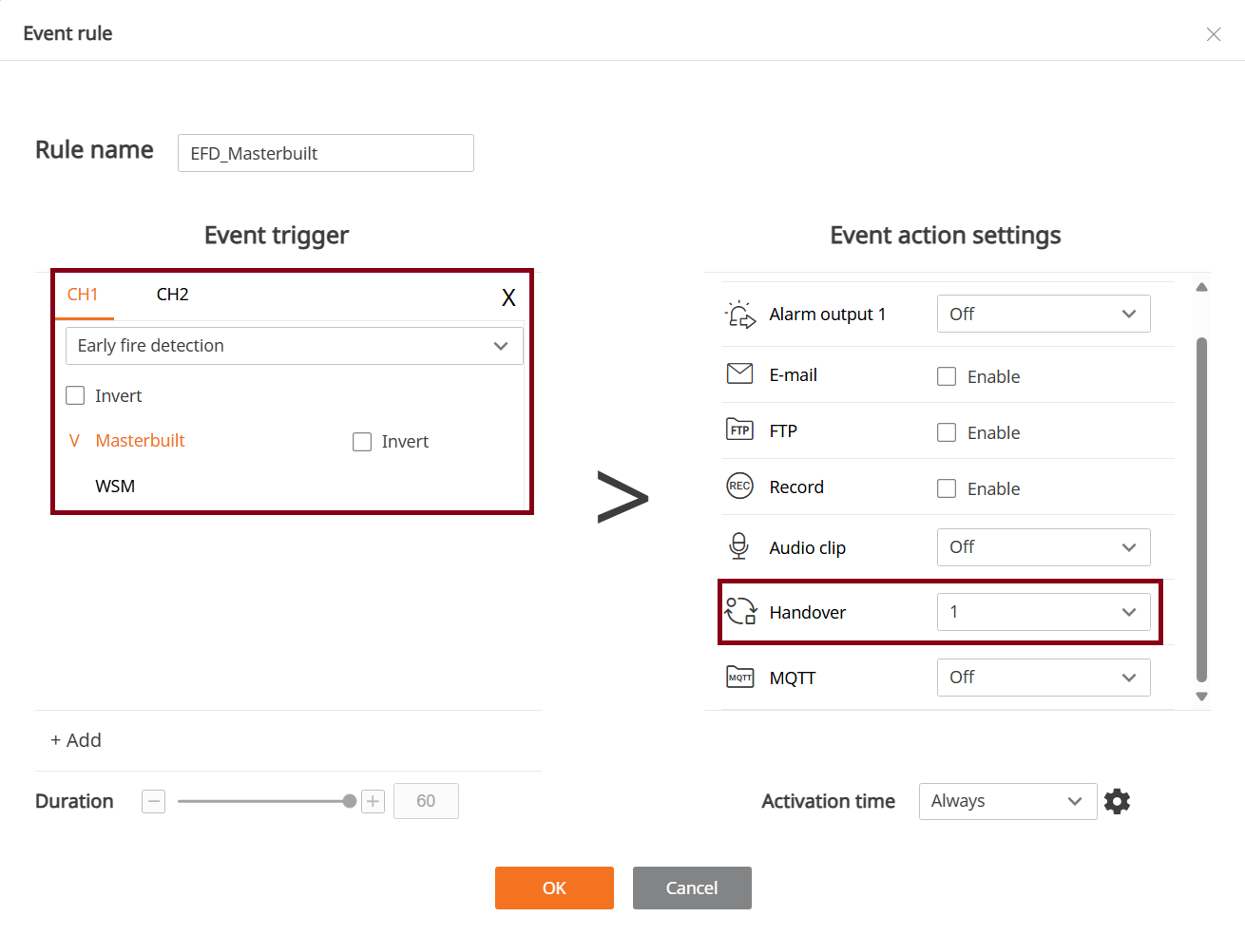1245x936 pixels.
Task: Open the Activation time Always dropdown
Action: click(x=1006, y=801)
